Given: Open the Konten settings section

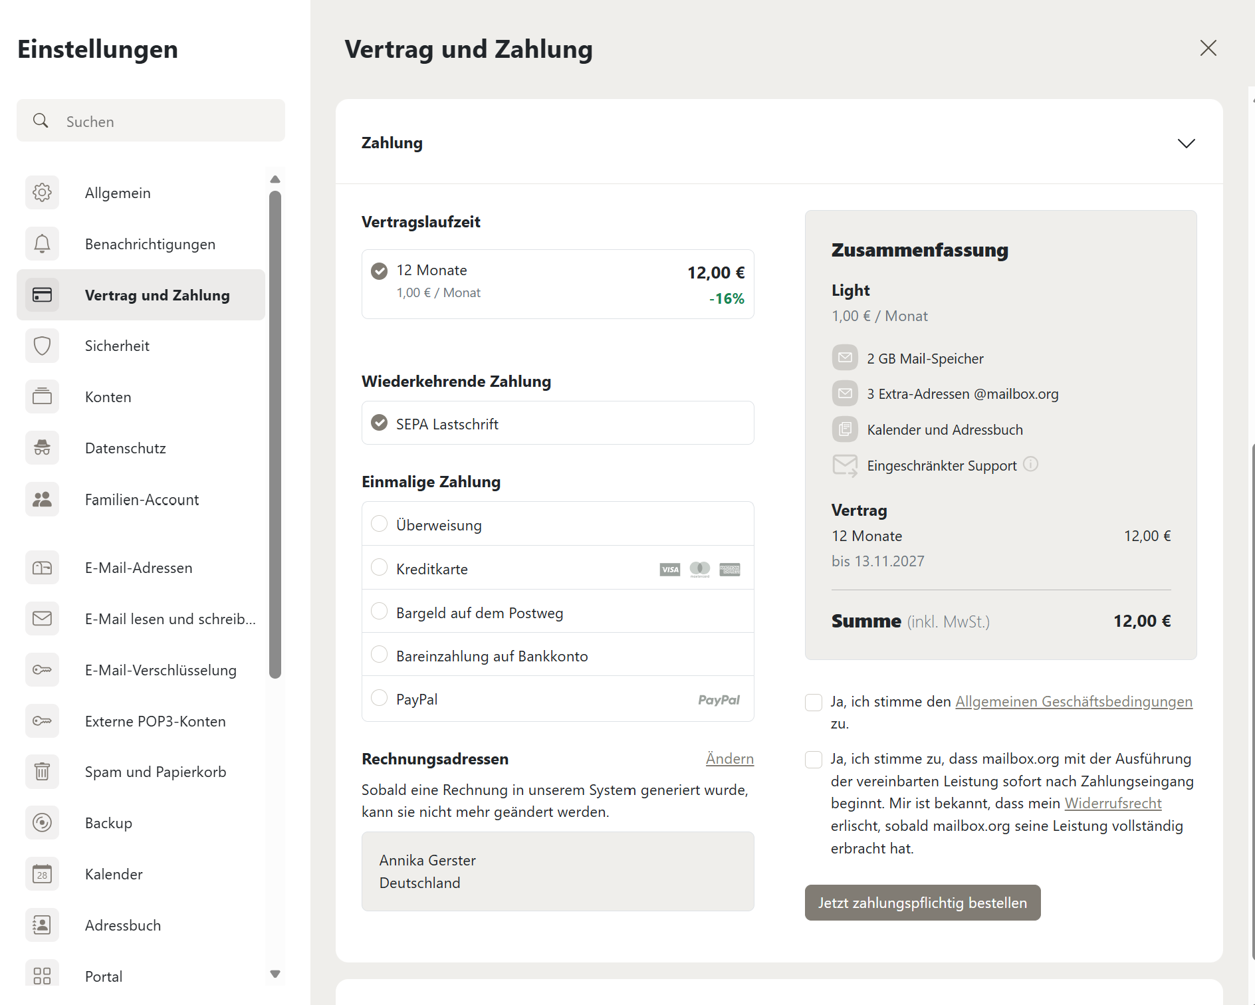Looking at the screenshot, I should pos(108,397).
